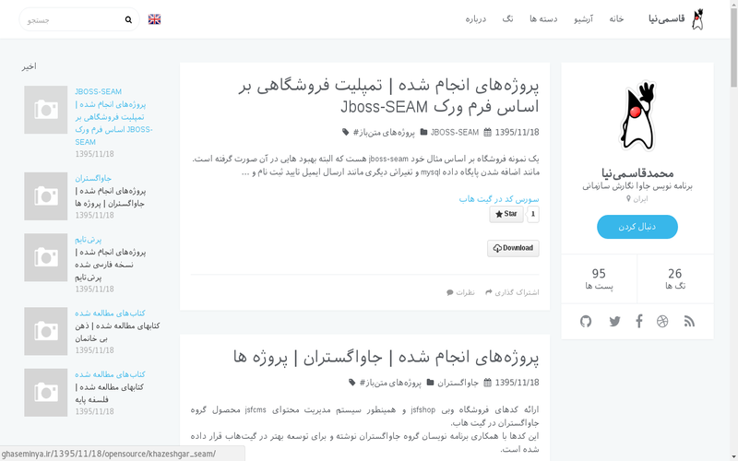Screen dimensions: 738x461
Task: Open the نظرات comments link
Action: 461,292
